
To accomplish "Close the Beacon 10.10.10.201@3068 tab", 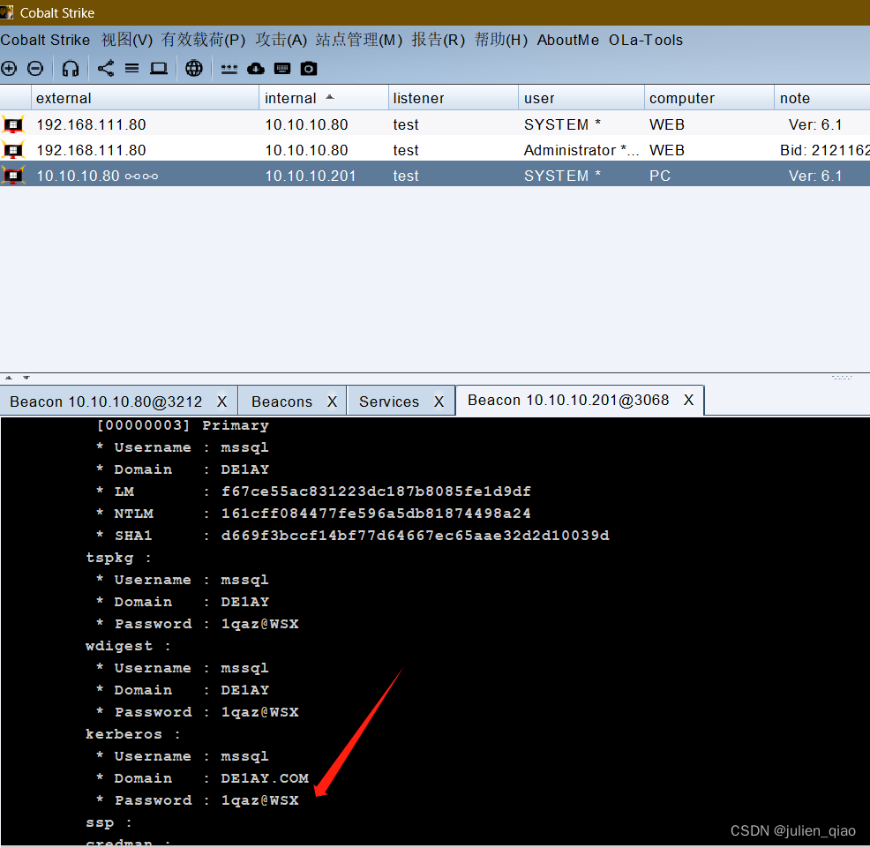I will [688, 400].
